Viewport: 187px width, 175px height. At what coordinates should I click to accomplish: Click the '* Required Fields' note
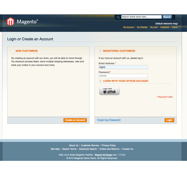click(x=165, y=97)
